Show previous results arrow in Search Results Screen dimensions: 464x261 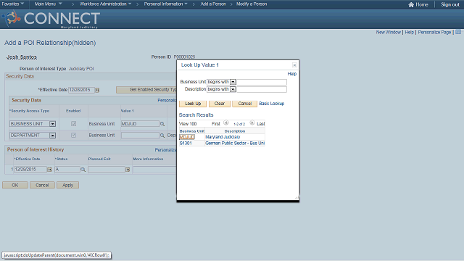click(x=226, y=123)
